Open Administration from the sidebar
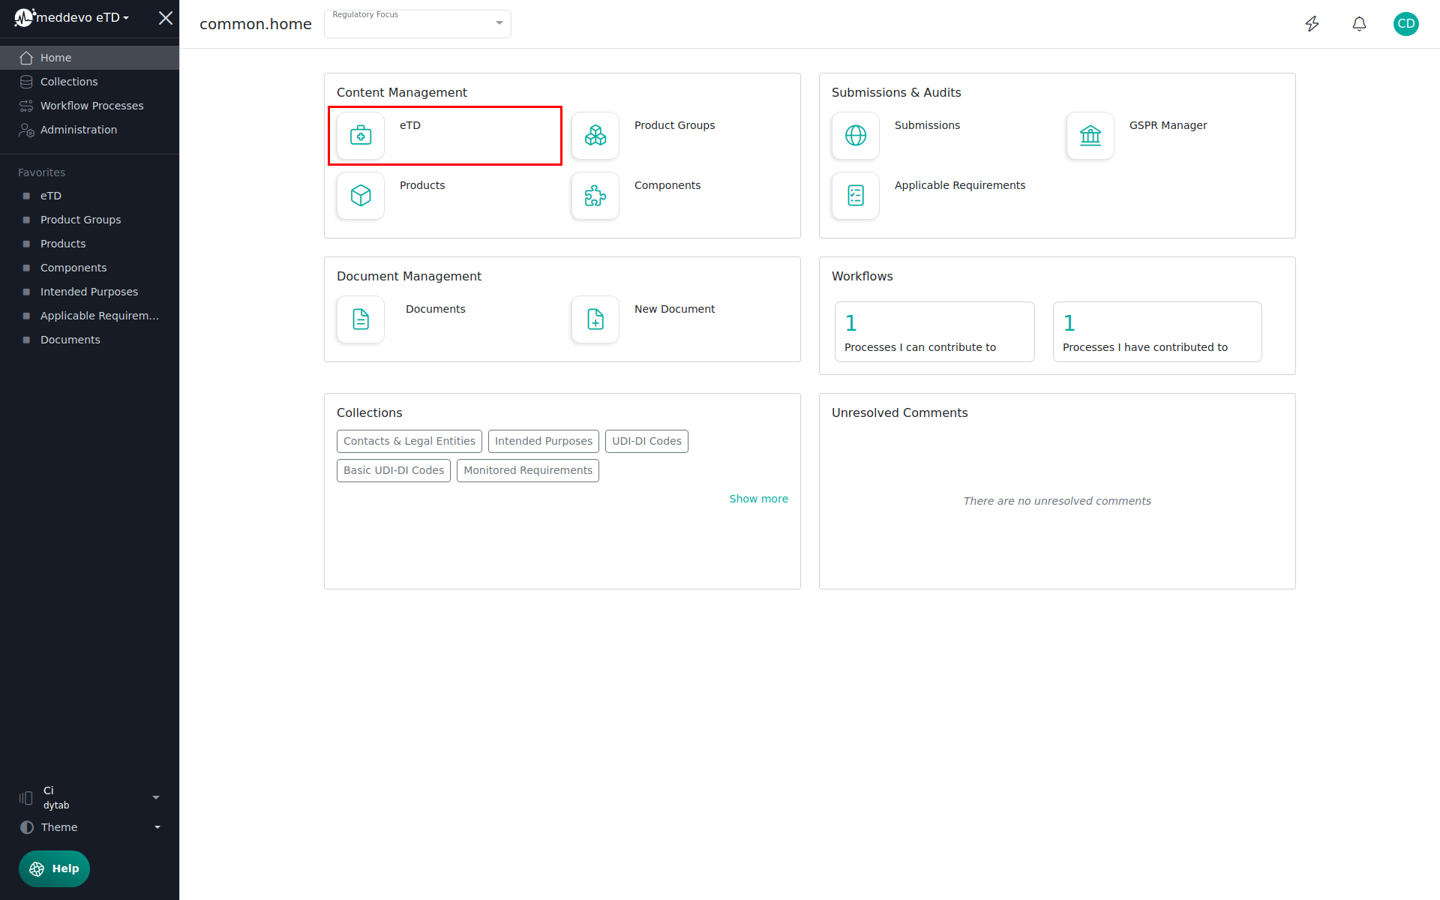 pos(79,130)
